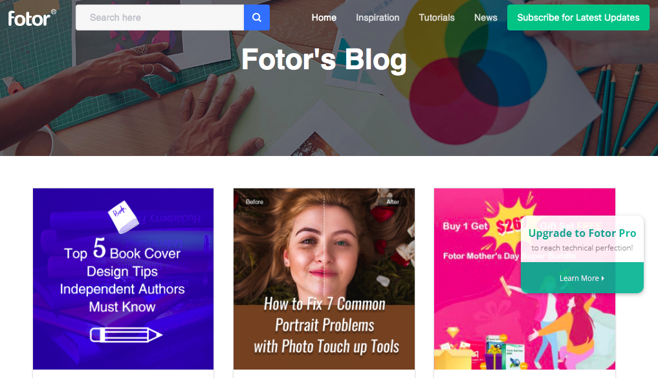Click the Fotor's Blog banner title
658x378 pixels.
tap(324, 59)
